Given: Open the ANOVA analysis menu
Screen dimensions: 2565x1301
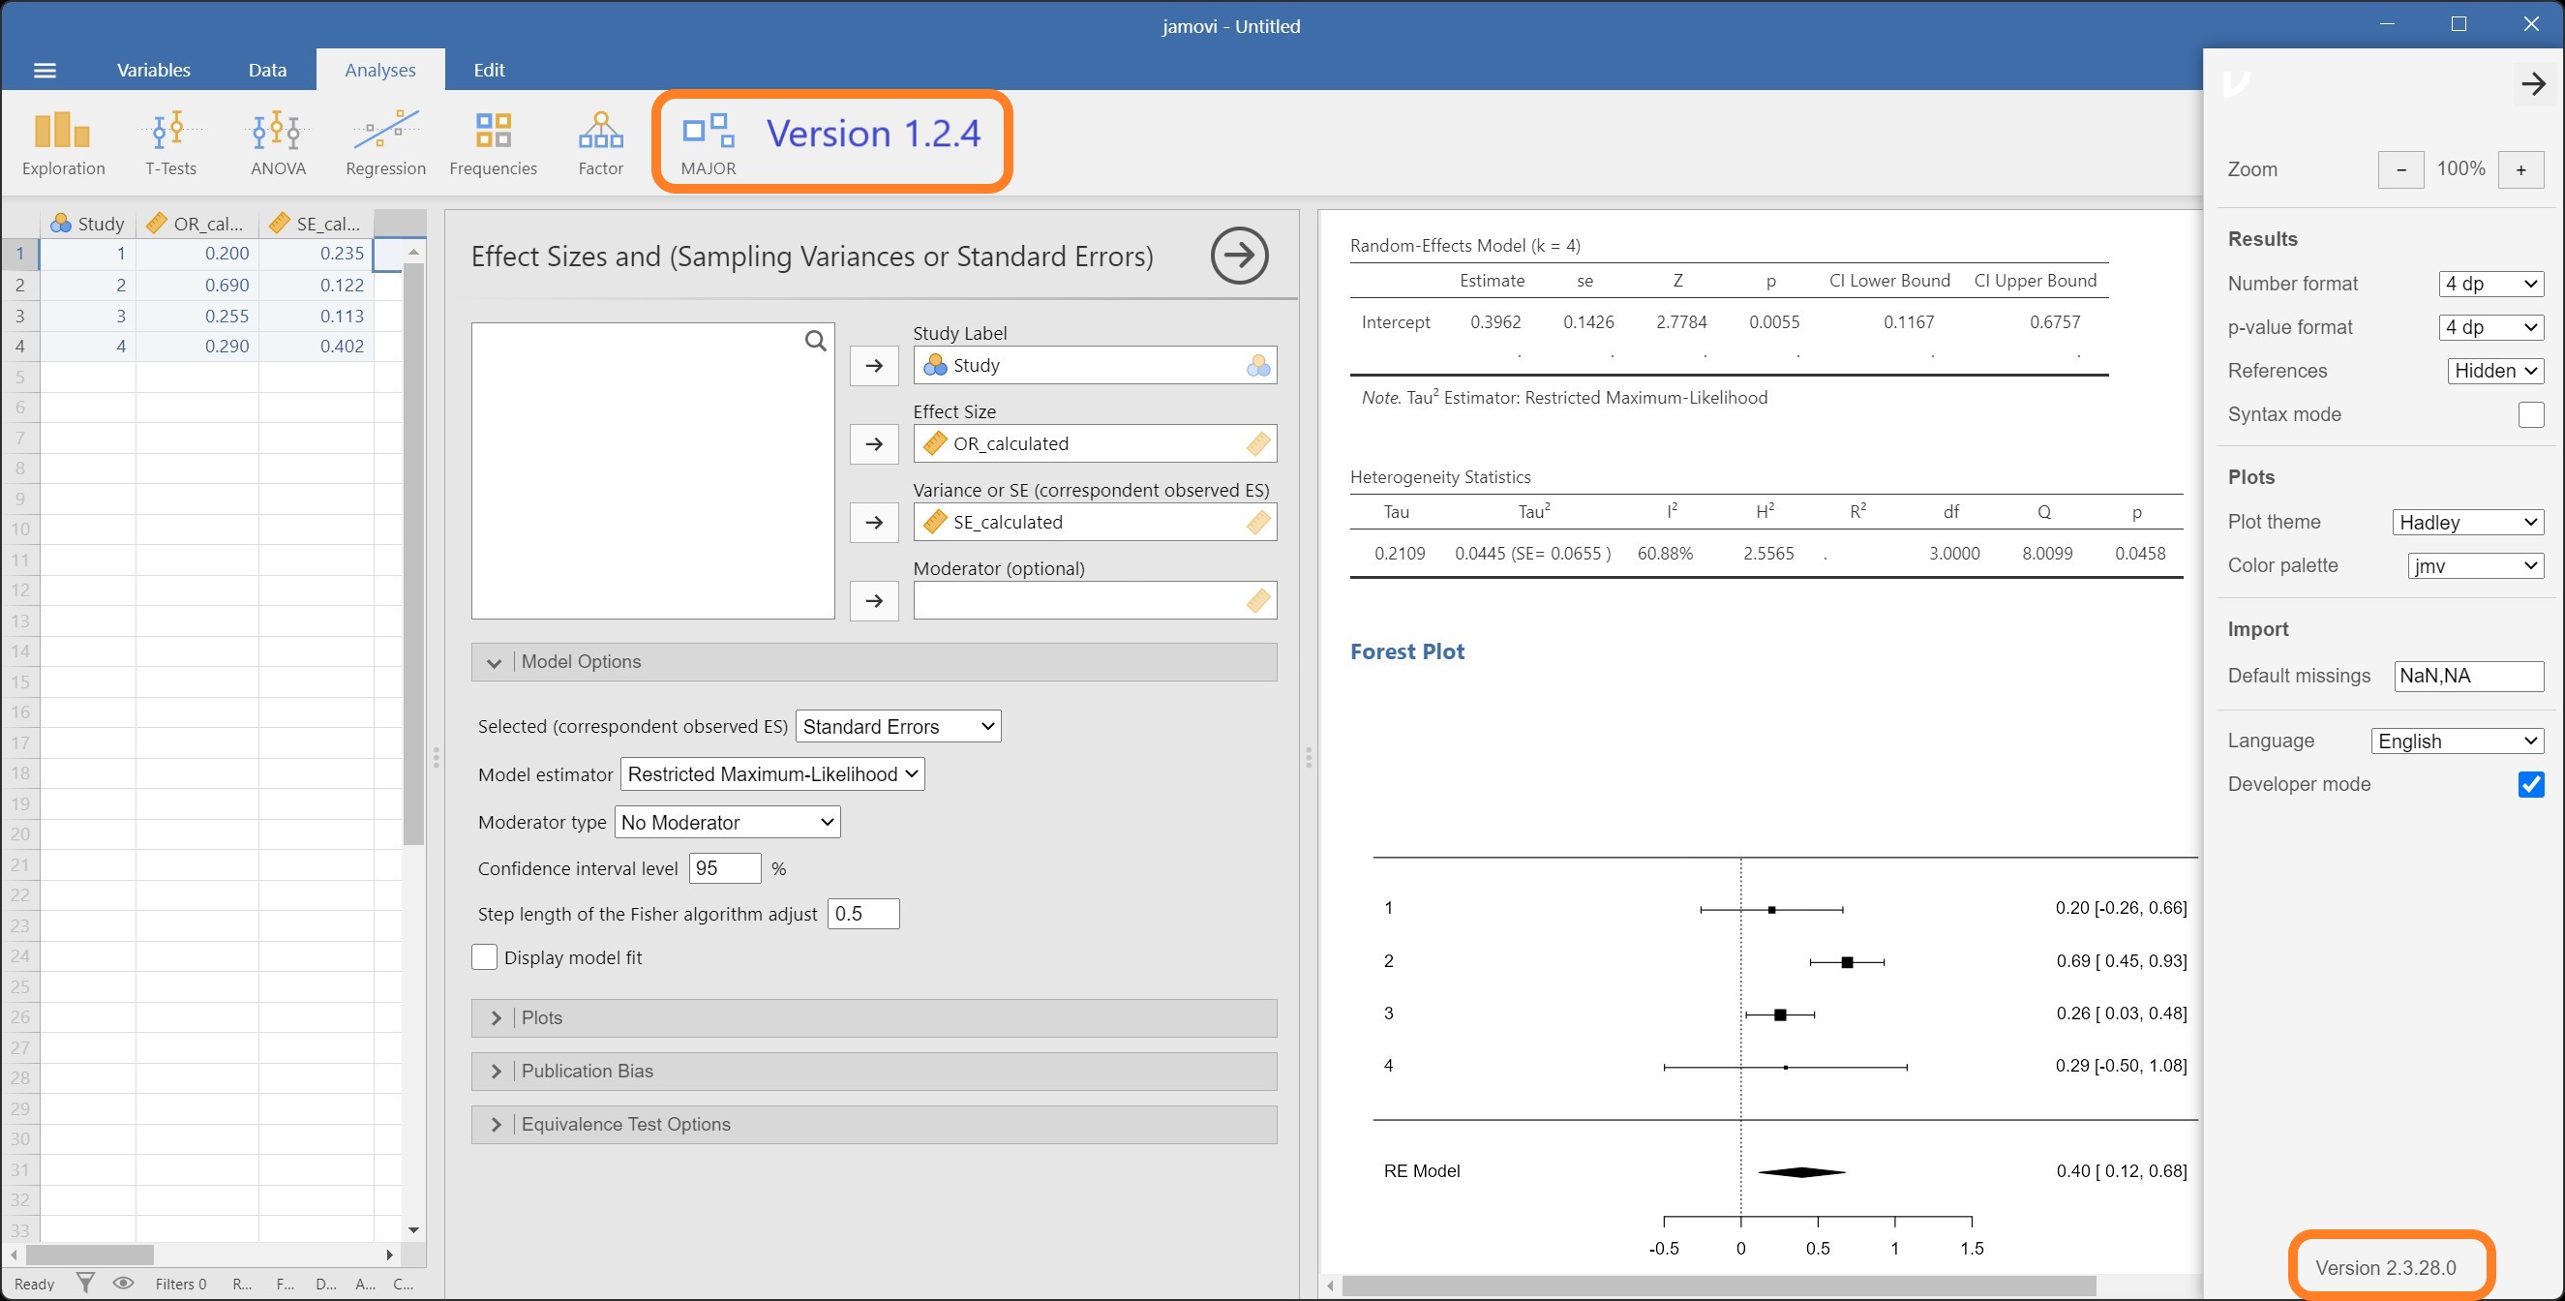Looking at the screenshot, I should [278, 142].
